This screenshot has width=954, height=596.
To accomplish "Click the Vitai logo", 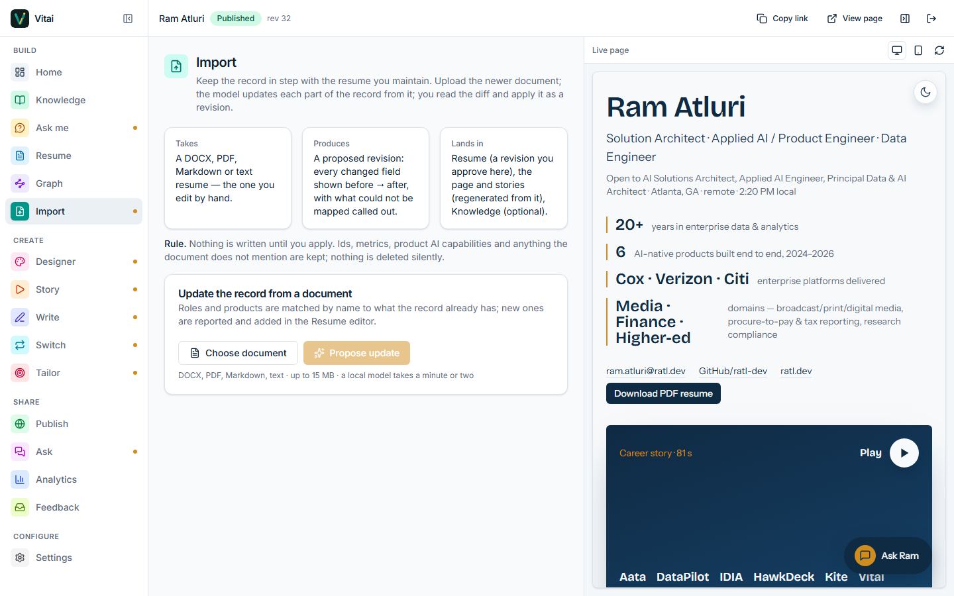I will (20, 19).
